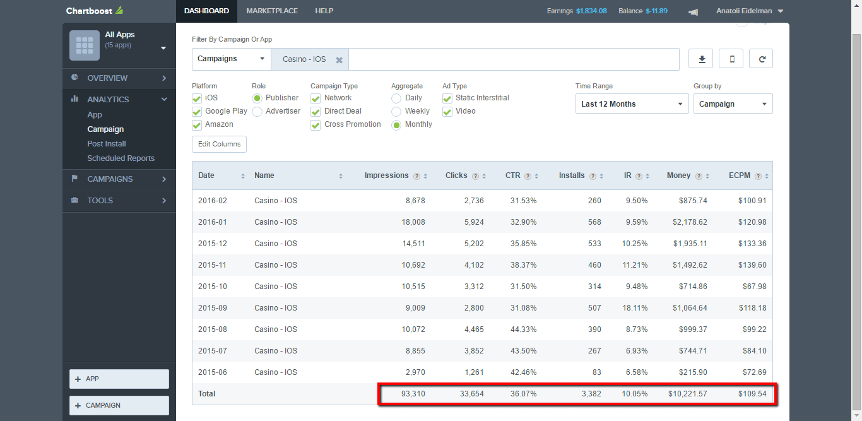Expand the Campaigns sidebar section
This screenshot has height=421, width=862.
tap(119, 179)
